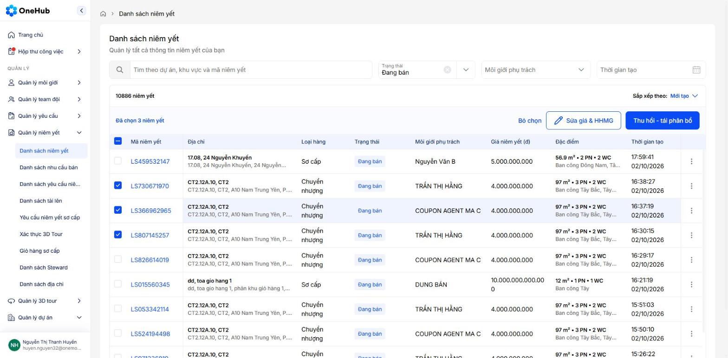This screenshot has height=358, width=728.
Task: Open the row menu for LS459532147
Action: [691, 161]
